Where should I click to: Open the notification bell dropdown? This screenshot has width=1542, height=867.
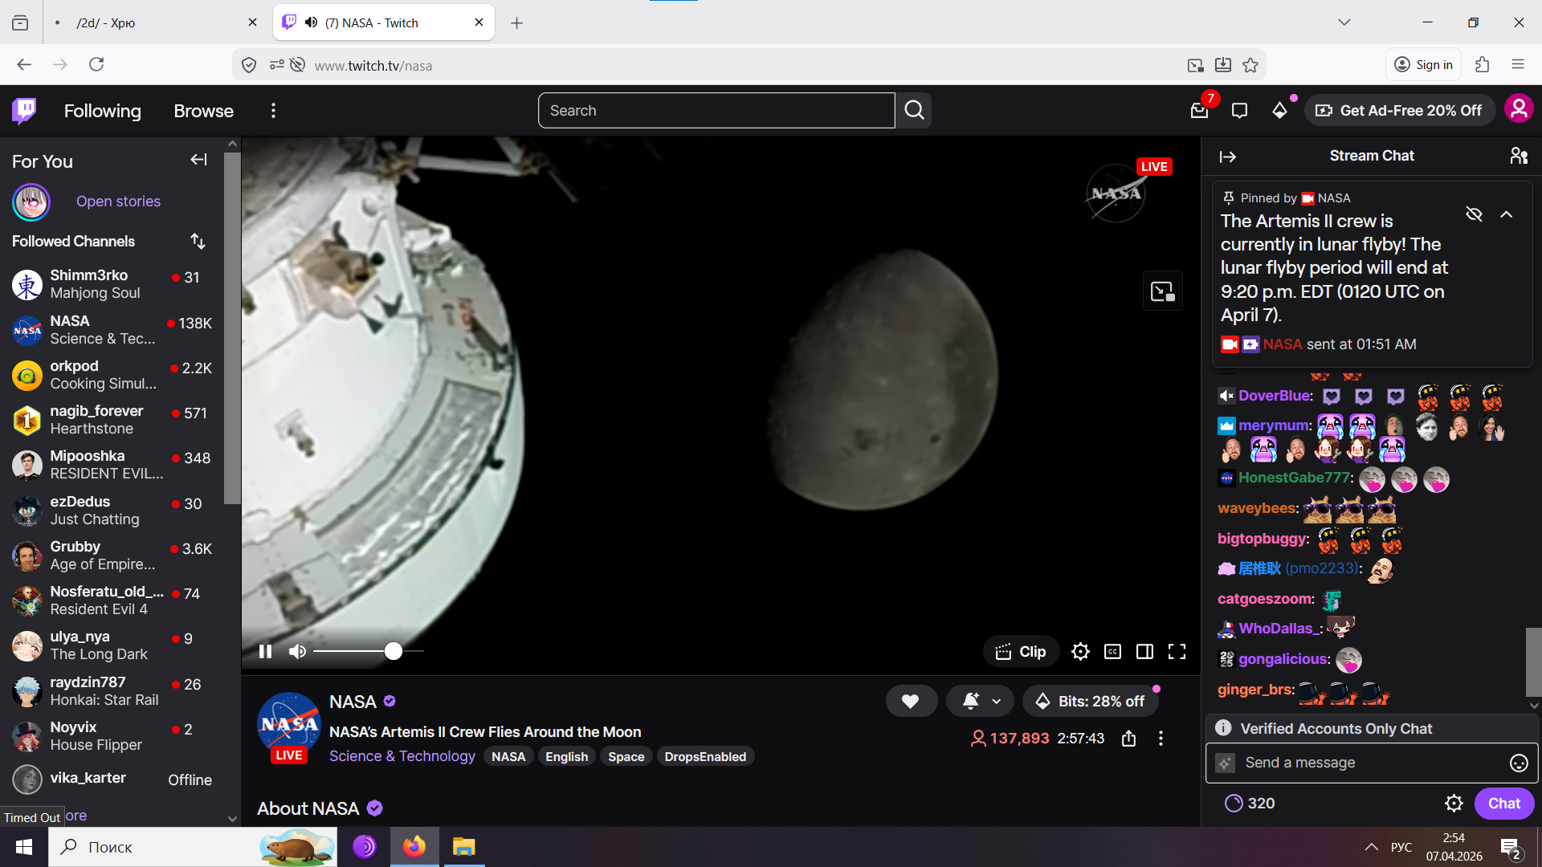click(980, 701)
